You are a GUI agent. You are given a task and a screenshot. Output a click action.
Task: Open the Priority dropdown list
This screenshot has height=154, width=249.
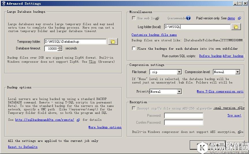[179, 92]
